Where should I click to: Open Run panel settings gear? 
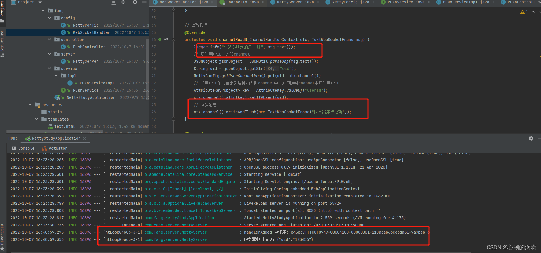click(x=531, y=138)
